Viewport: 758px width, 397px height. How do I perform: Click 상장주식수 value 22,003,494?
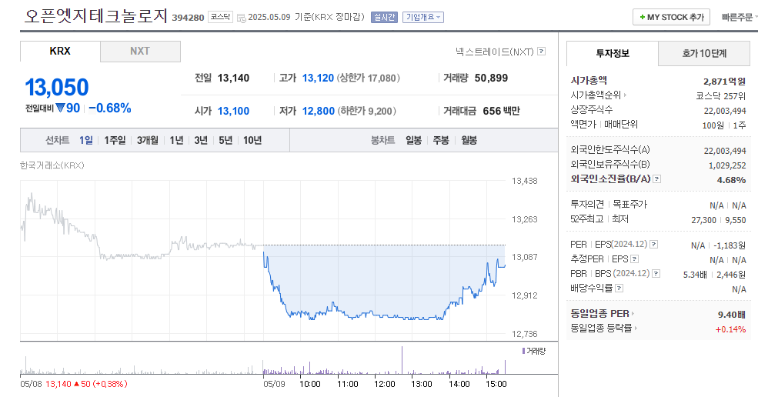click(x=725, y=111)
